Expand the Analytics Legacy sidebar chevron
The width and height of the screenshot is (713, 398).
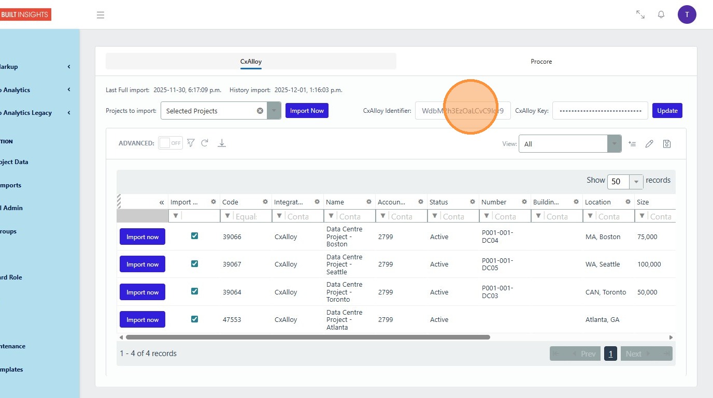69,113
